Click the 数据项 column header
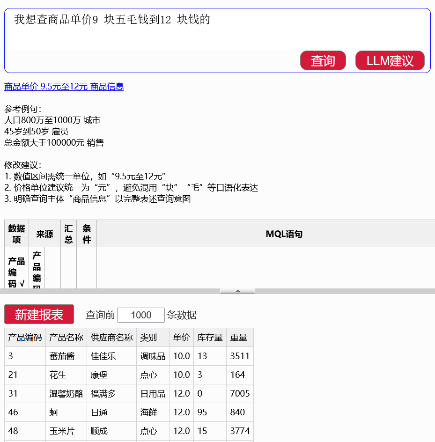 coord(16,234)
